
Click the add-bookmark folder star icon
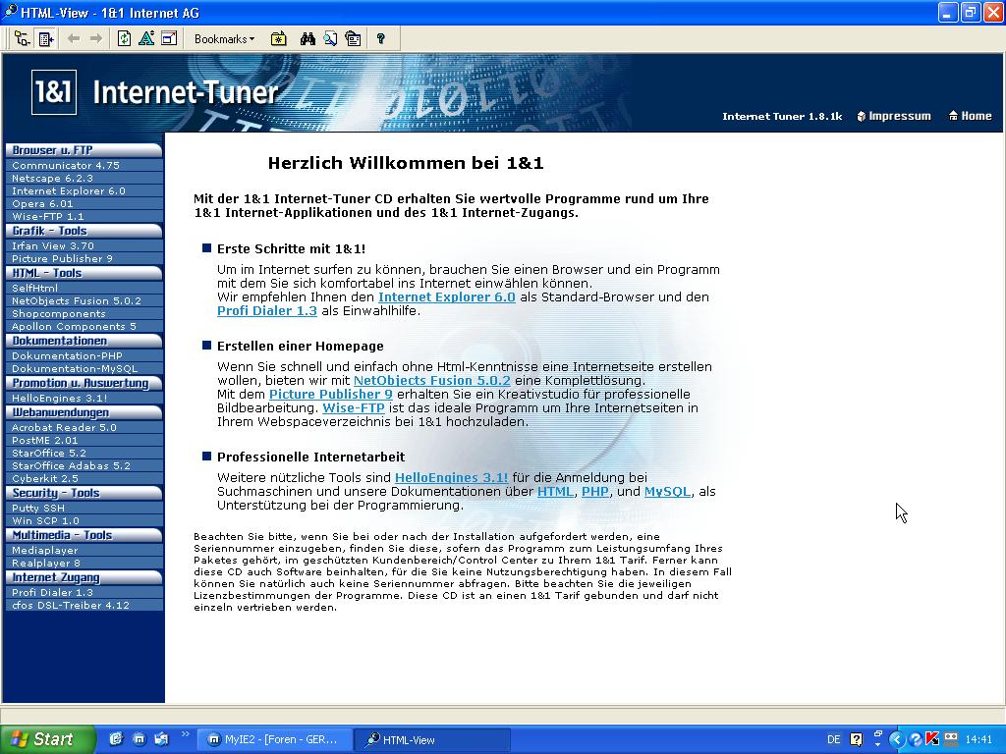click(x=278, y=39)
